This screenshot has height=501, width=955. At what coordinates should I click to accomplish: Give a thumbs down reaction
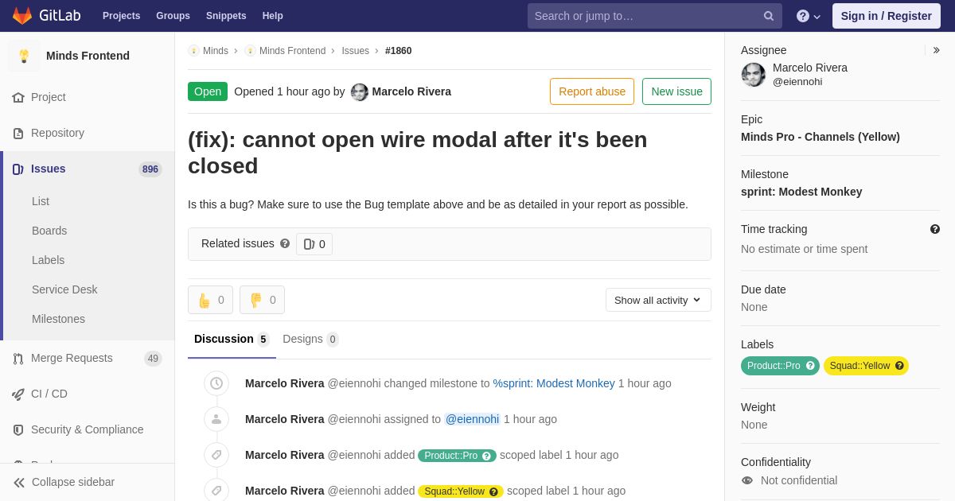click(x=262, y=300)
